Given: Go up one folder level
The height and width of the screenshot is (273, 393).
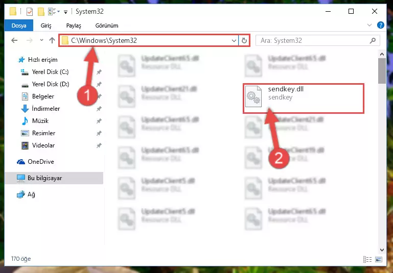Looking at the screenshot, I should coord(52,40).
